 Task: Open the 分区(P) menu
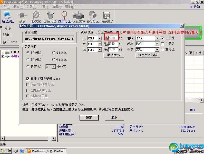(x=31, y=7)
